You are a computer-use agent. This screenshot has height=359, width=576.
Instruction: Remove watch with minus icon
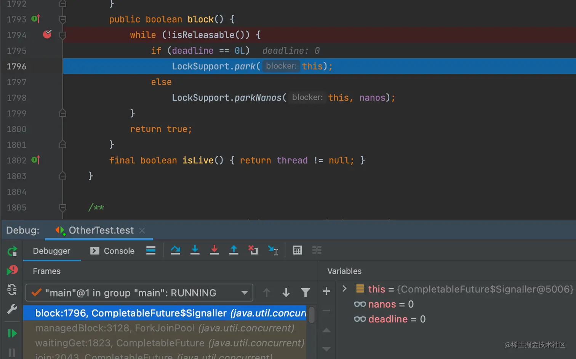click(x=326, y=311)
